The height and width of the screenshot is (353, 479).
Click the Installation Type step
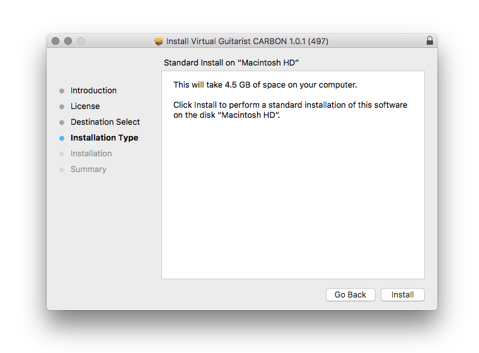[x=104, y=137]
